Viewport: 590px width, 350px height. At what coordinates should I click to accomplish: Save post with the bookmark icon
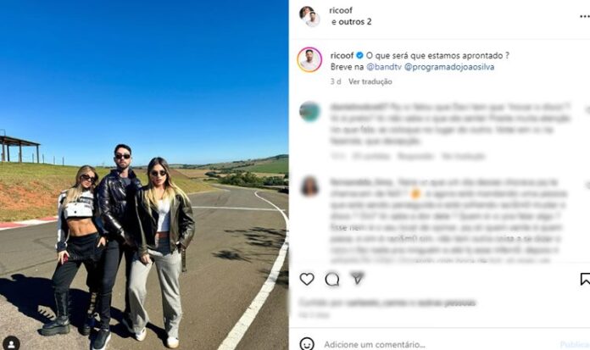pos(585,279)
